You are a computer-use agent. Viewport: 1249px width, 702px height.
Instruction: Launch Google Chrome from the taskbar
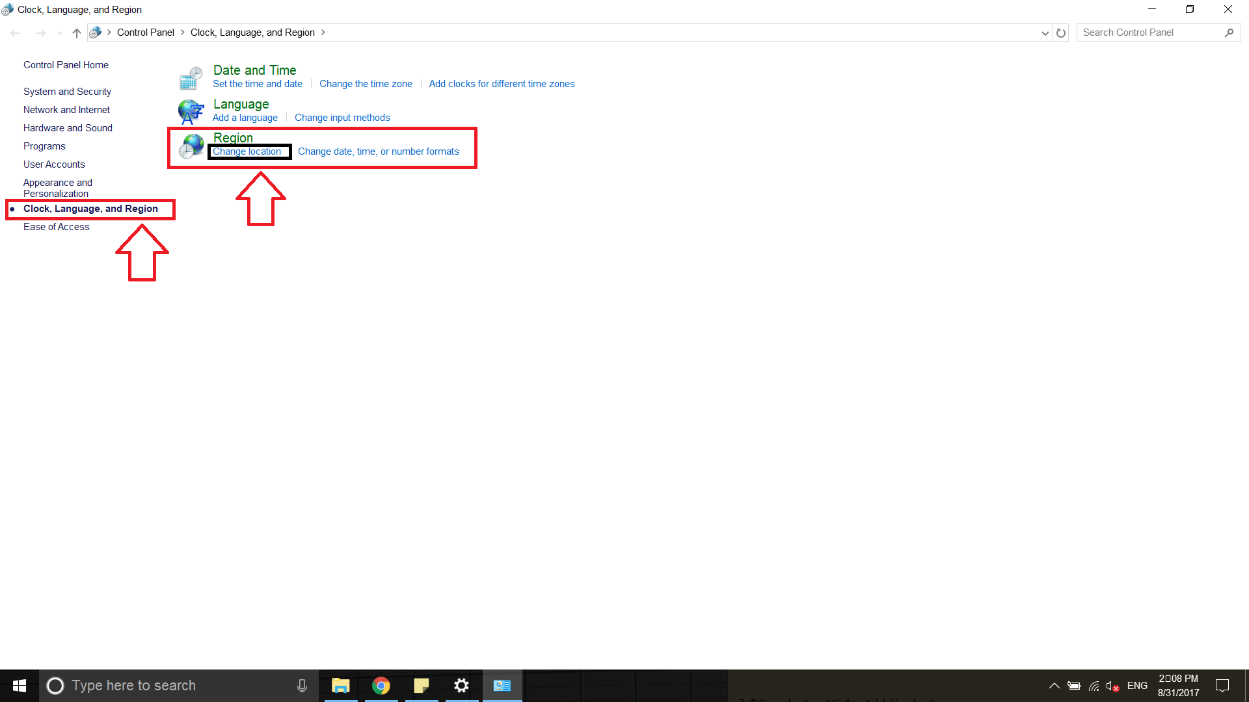tap(381, 685)
